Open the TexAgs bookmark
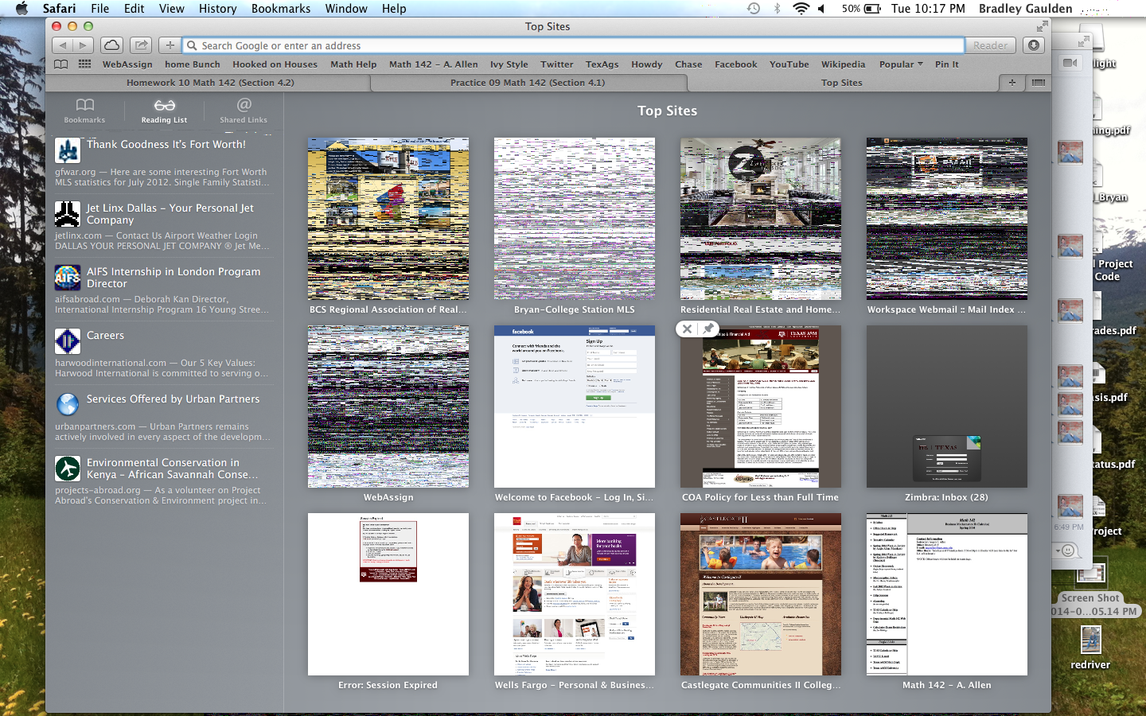 [602, 64]
